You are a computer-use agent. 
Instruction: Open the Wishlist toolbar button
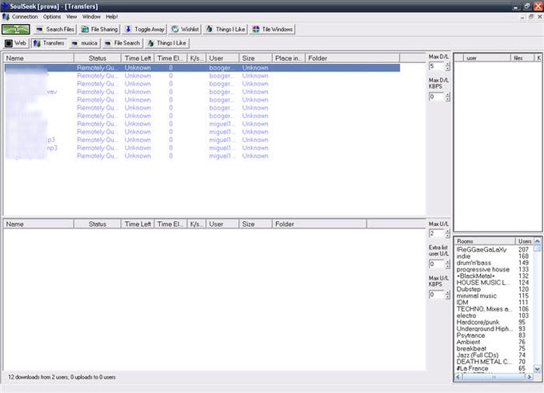click(x=186, y=30)
